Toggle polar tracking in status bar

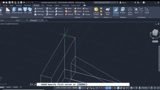pyautogui.click(x=97, y=88)
